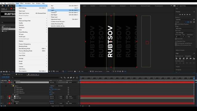This screenshot has height=111, width=197.
Task: Open the 1 View layout dropdown
Action: 109,72
